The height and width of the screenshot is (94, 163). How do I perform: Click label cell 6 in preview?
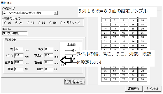click(x=105, y=20)
